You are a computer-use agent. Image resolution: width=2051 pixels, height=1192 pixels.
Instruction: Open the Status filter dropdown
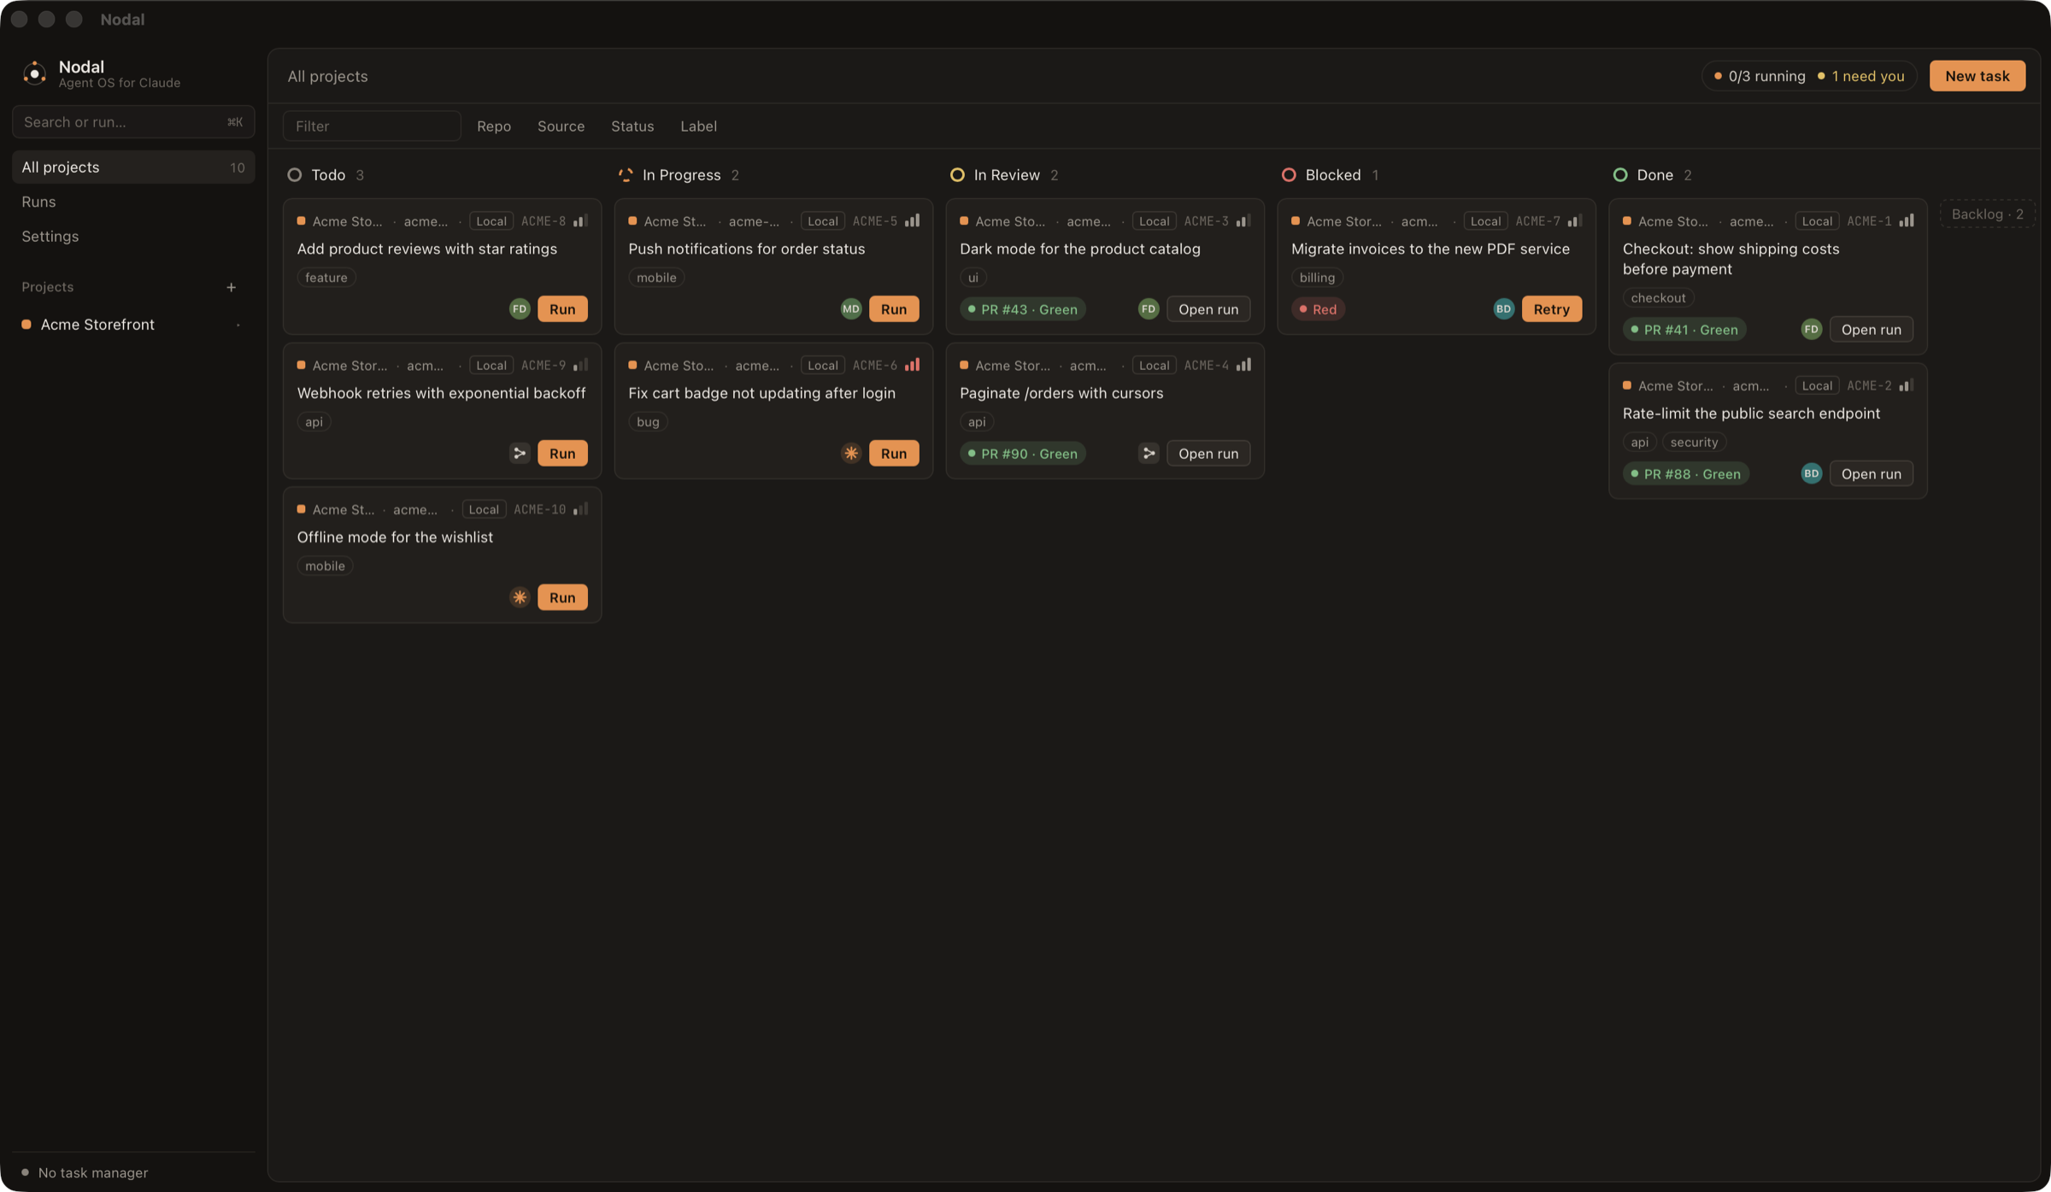tap(632, 126)
